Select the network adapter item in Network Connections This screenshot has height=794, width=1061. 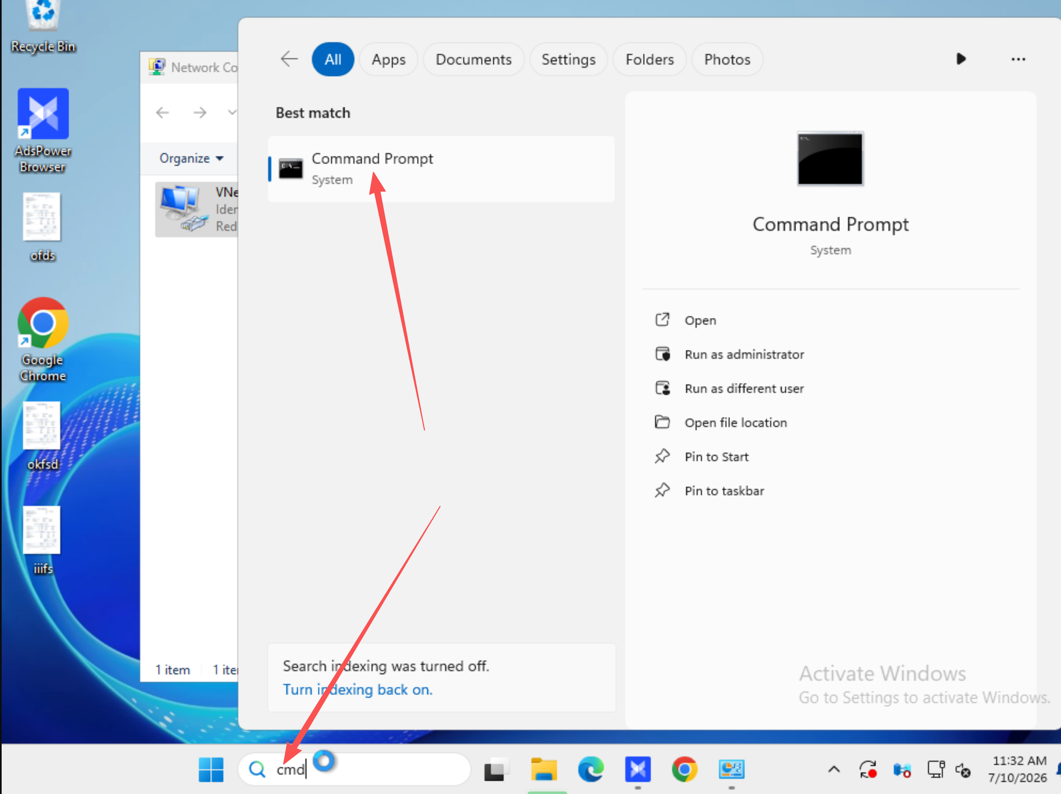tap(197, 209)
